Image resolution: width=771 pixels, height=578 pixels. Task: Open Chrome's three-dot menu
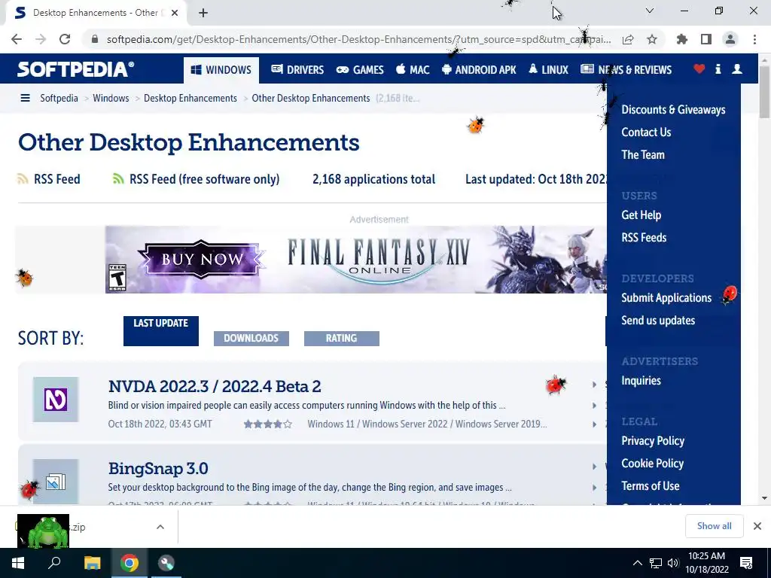pos(754,39)
